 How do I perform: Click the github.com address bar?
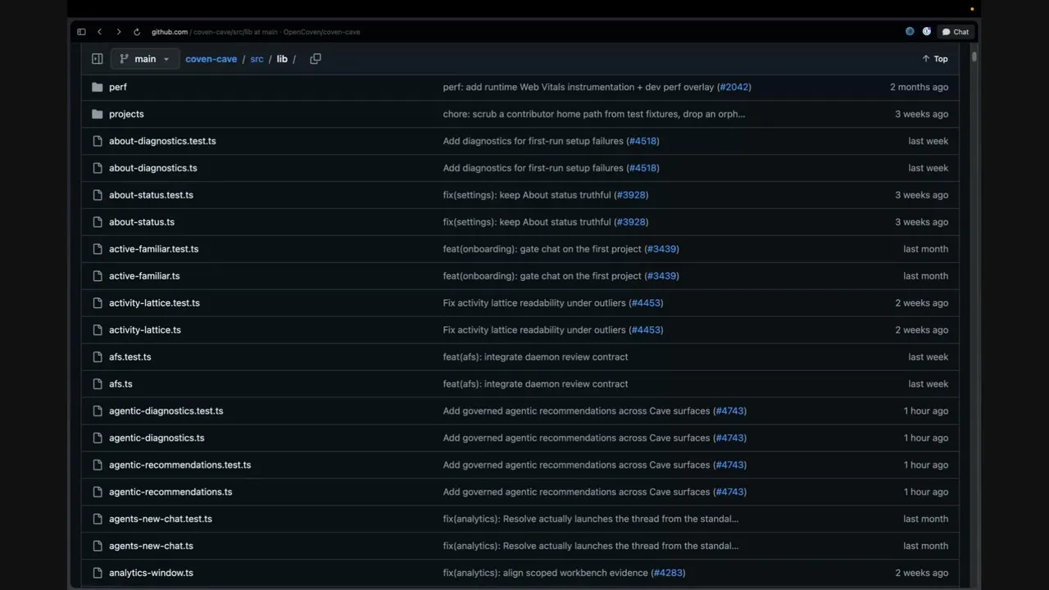256,32
